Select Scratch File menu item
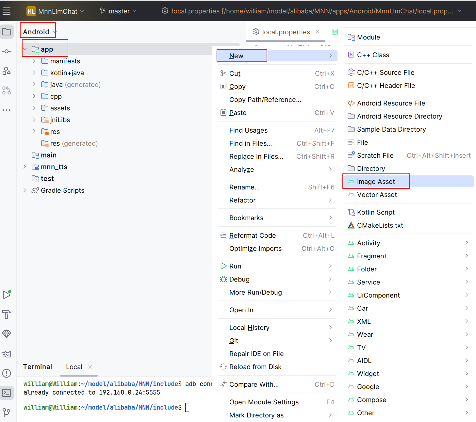 pos(409,155)
